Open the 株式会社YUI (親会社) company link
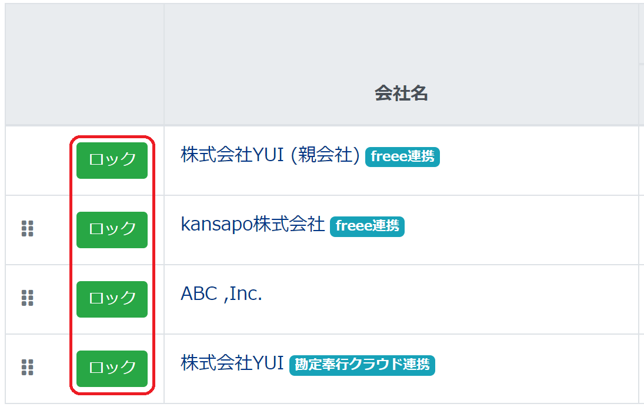This screenshot has height=407, width=644. pyautogui.click(x=270, y=156)
